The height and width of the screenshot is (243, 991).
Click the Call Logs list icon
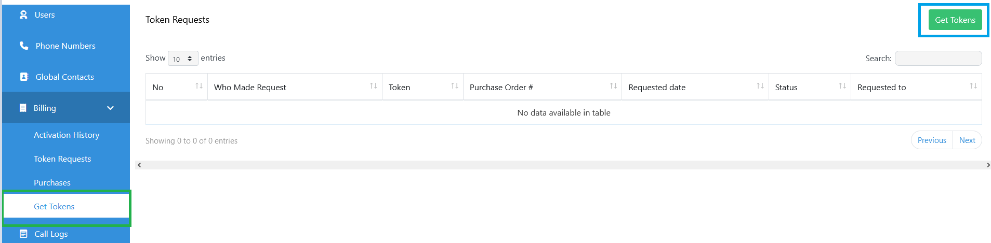pos(23,234)
